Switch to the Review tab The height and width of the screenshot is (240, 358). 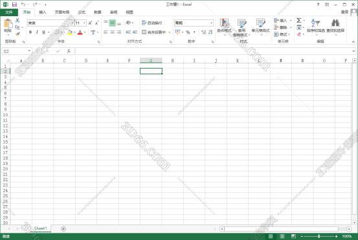pyautogui.click(x=113, y=12)
